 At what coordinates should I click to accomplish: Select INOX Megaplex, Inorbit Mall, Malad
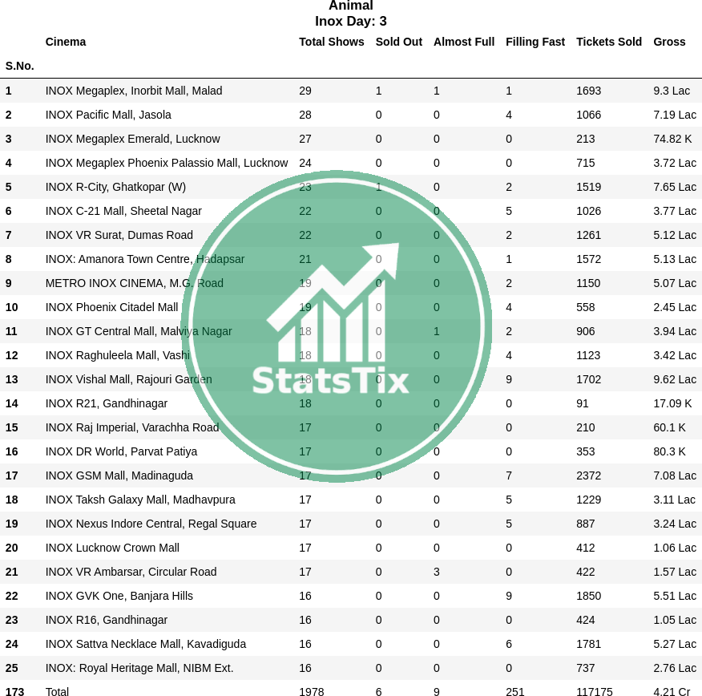[133, 91]
